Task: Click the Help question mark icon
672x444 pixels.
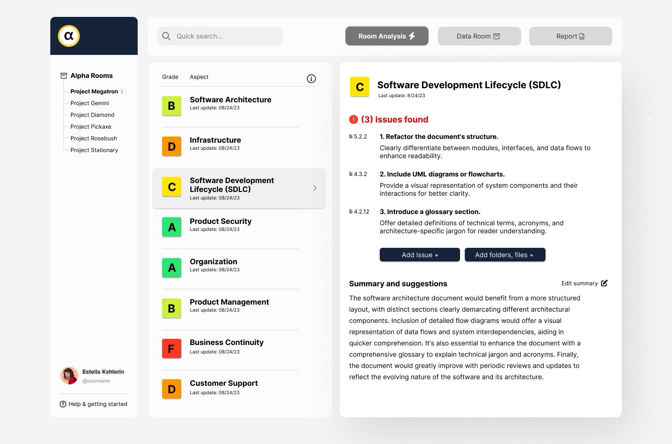Action: pyautogui.click(x=63, y=404)
